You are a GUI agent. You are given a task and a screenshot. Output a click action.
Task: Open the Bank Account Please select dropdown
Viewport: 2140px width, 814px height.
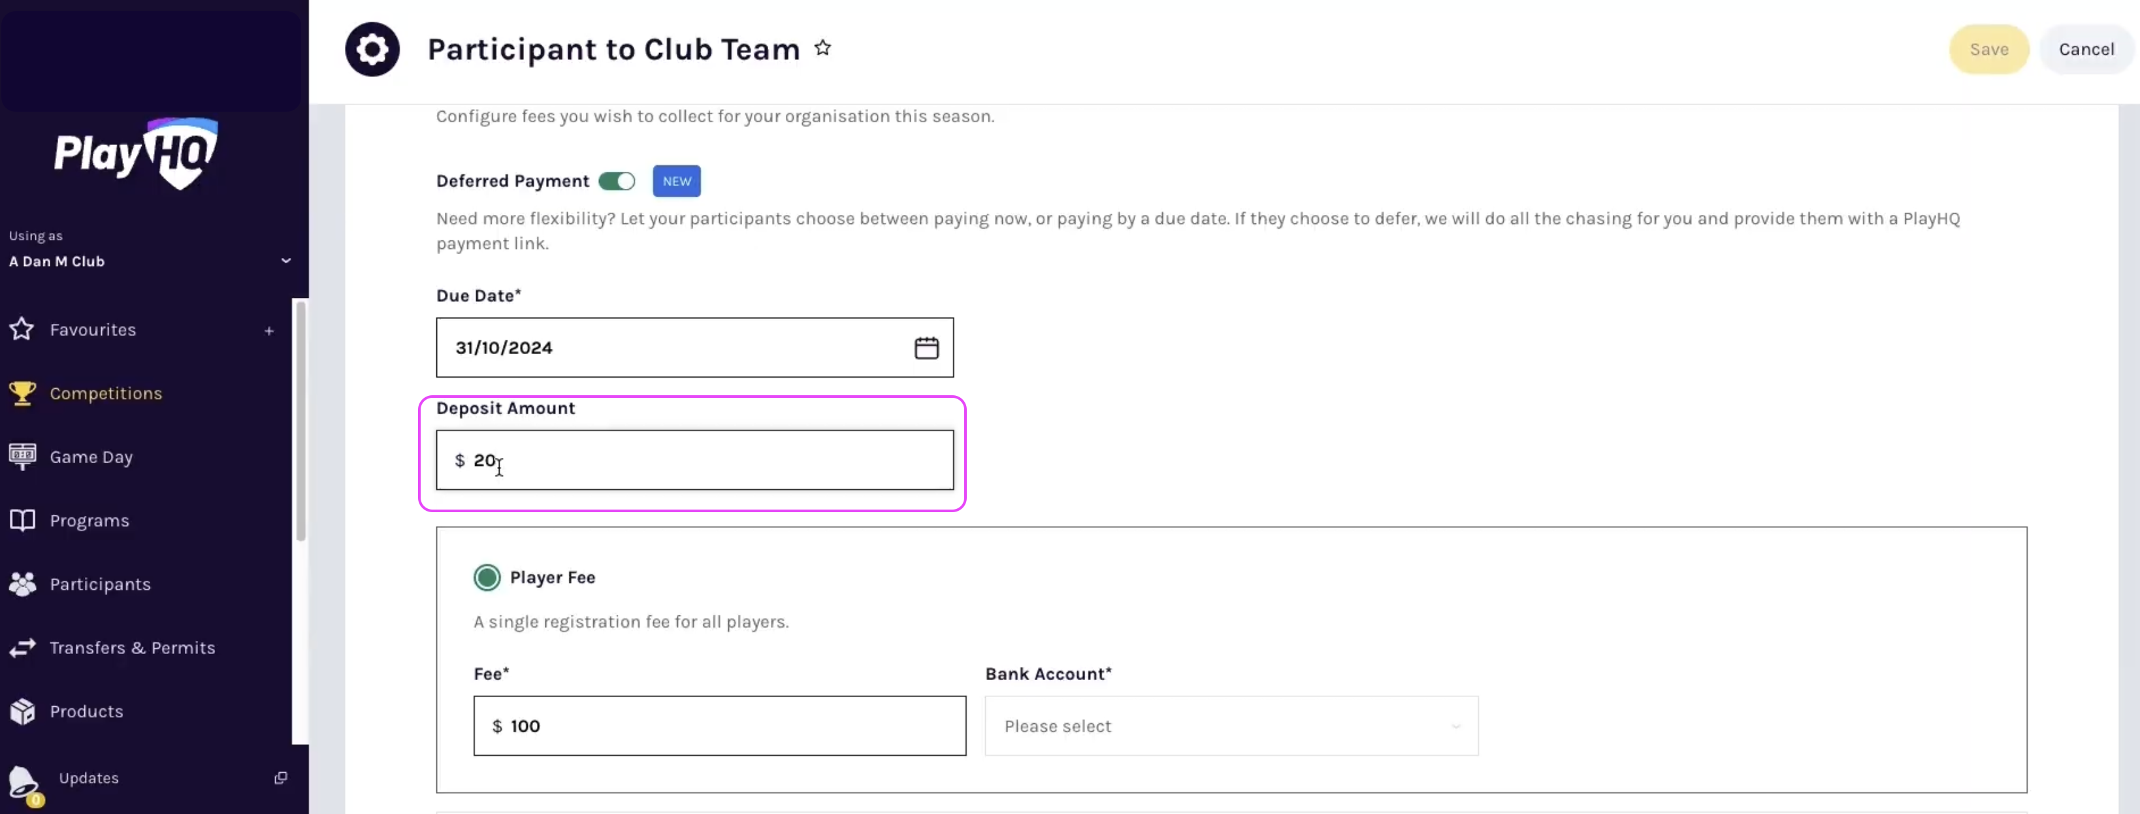[1230, 725]
